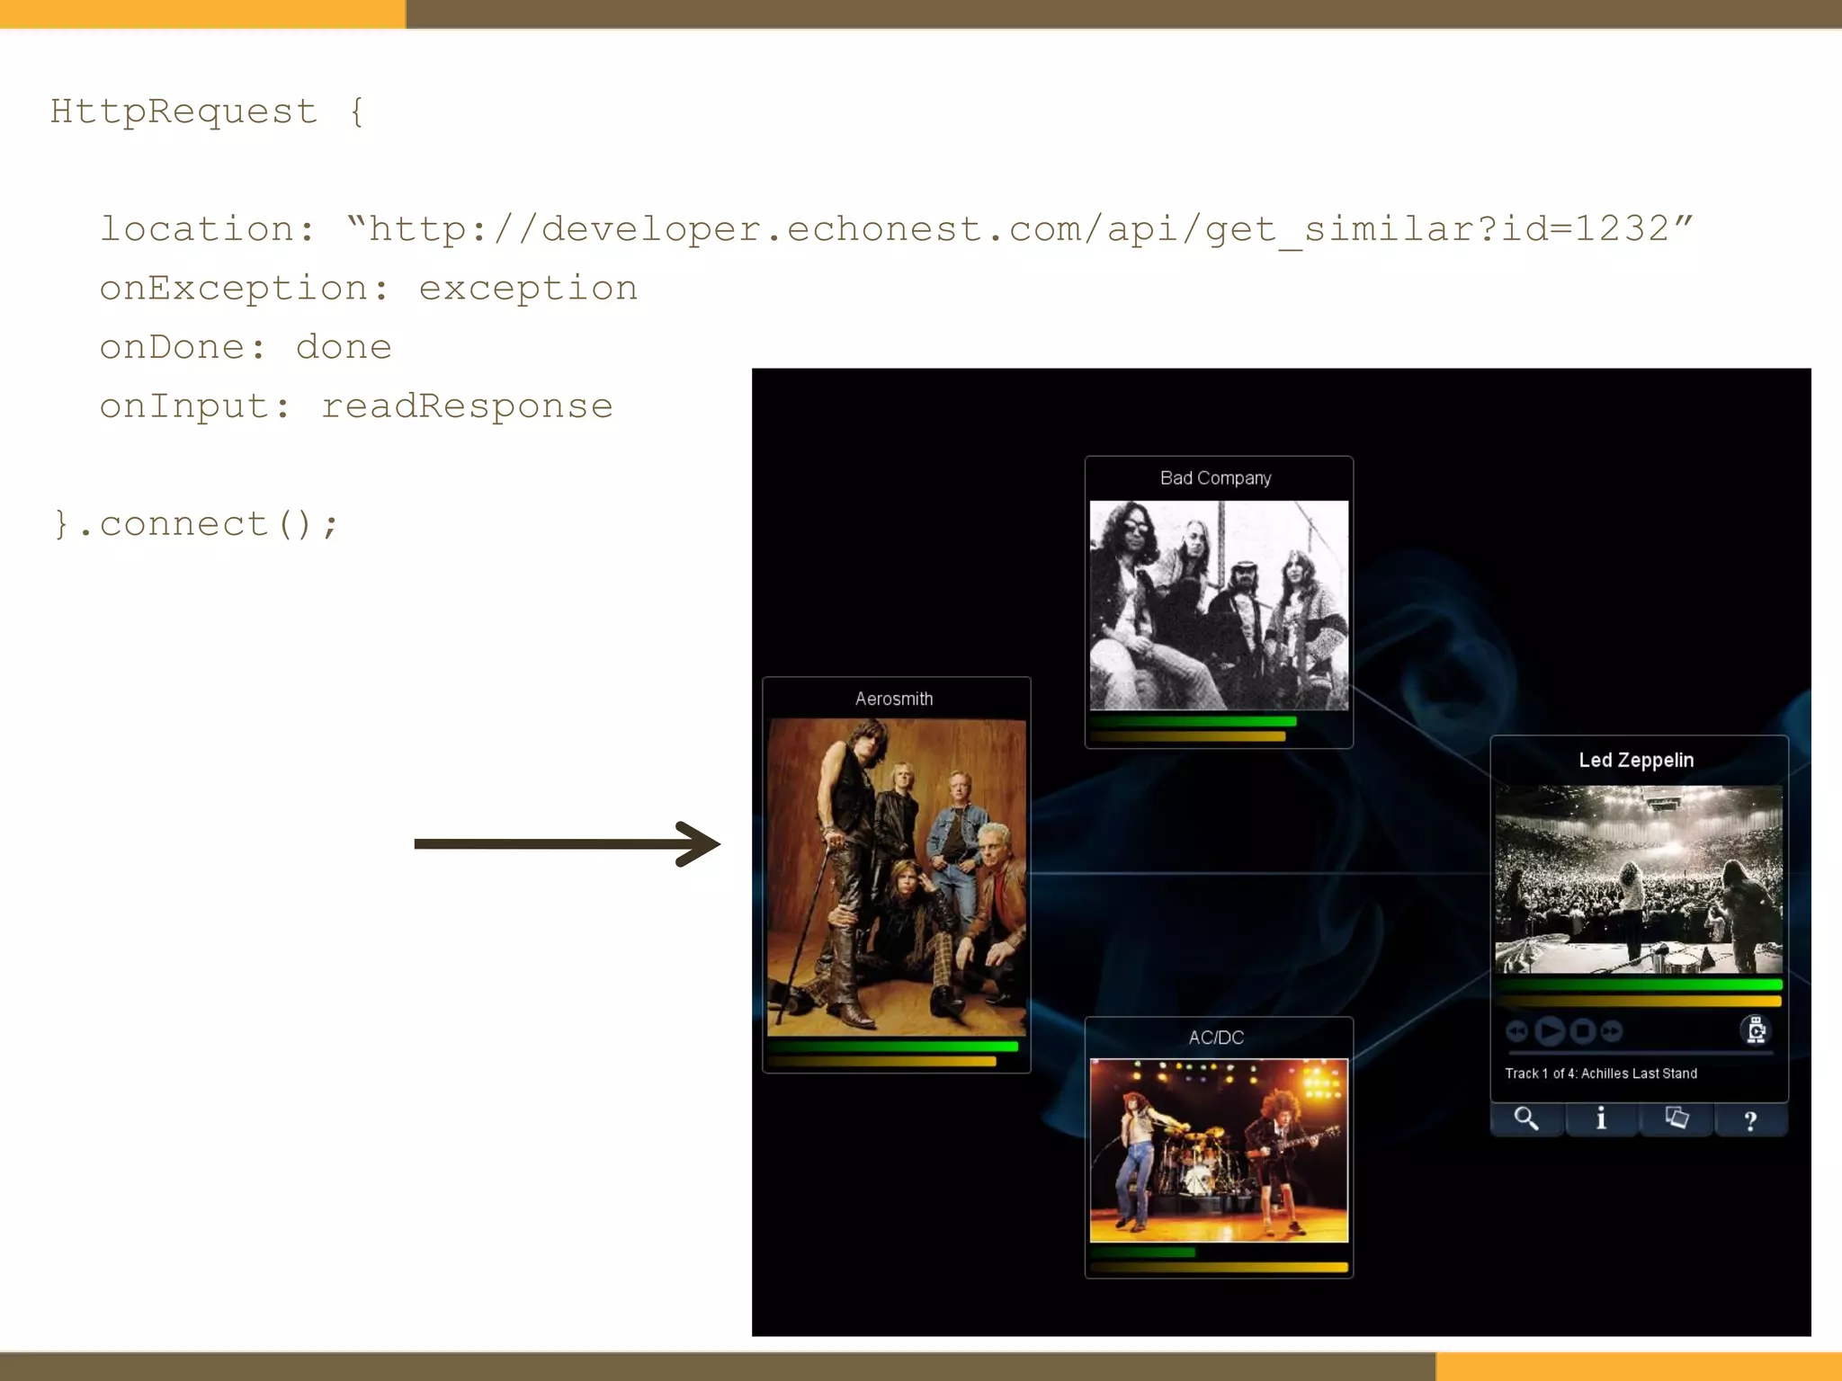1842x1381 pixels.
Task: Click the 'AC/DC' card title
Action: coord(1216,1038)
